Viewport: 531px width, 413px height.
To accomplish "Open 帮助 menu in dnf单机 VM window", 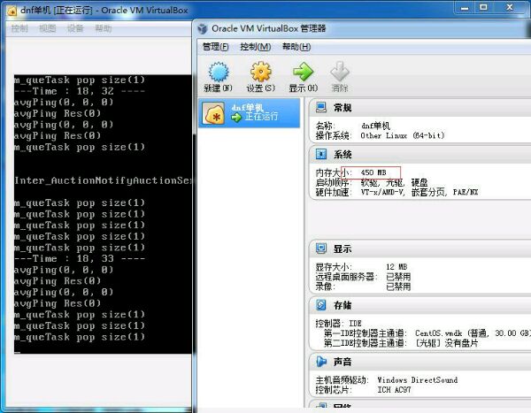I will [x=103, y=28].
